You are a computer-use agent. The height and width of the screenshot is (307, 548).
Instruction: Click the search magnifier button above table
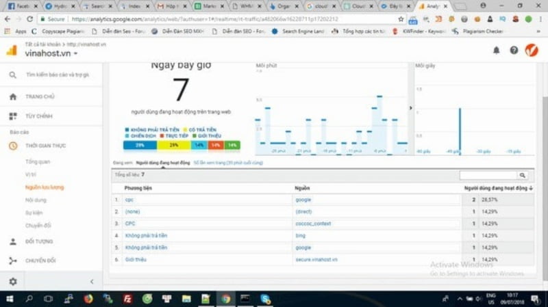[x=523, y=175]
